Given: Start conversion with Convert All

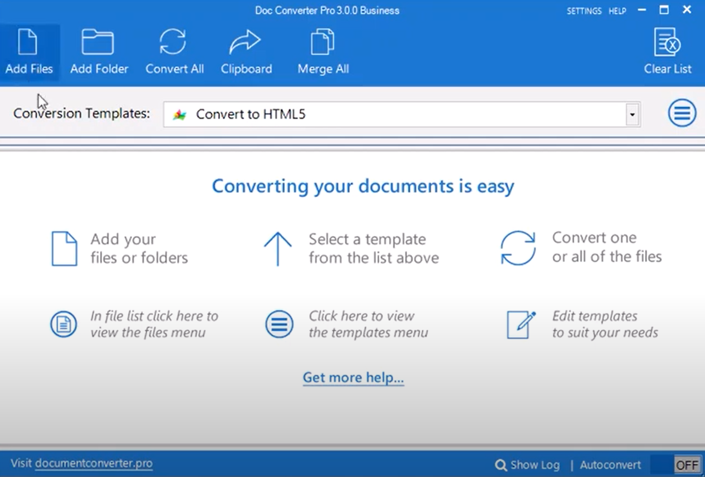Looking at the screenshot, I should [174, 52].
